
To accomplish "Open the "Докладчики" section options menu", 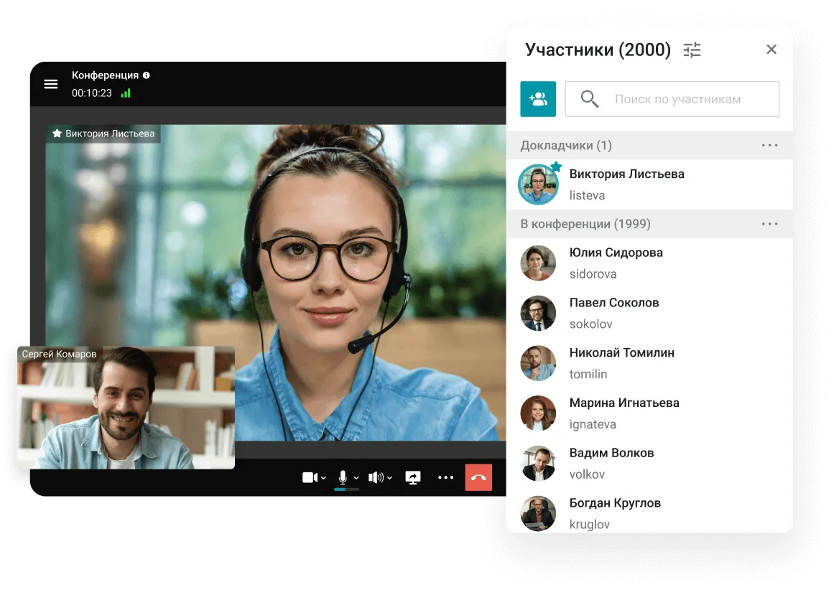I will [x=769, y=145].
